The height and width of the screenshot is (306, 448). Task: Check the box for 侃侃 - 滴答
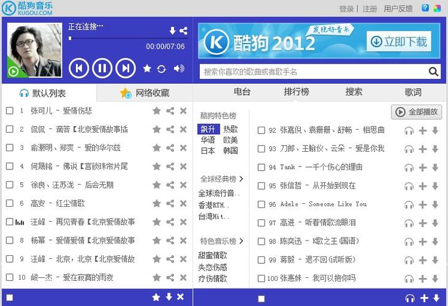pyautogui.click(x=10, y=129)
